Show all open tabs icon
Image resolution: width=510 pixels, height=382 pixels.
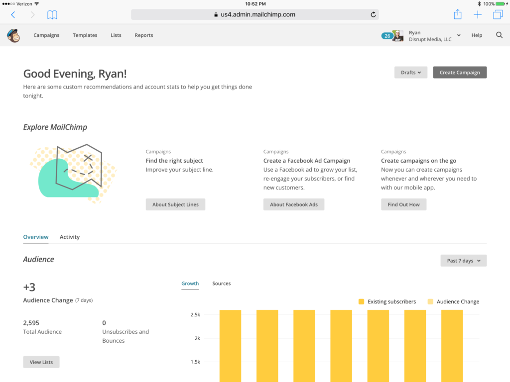(x=498, y=14)
